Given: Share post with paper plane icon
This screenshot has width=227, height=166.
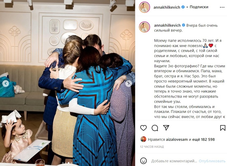Looking at the screenshot, I should click(166, 128).
